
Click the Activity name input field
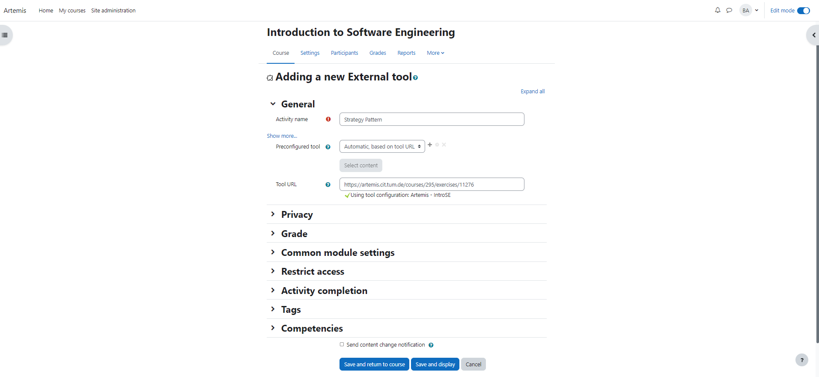click(x=432, y=119)
